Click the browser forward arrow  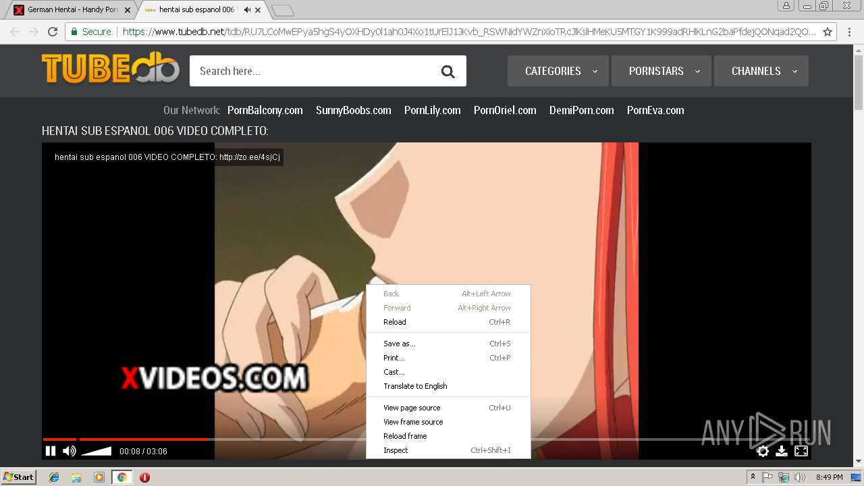pos(33,32)
